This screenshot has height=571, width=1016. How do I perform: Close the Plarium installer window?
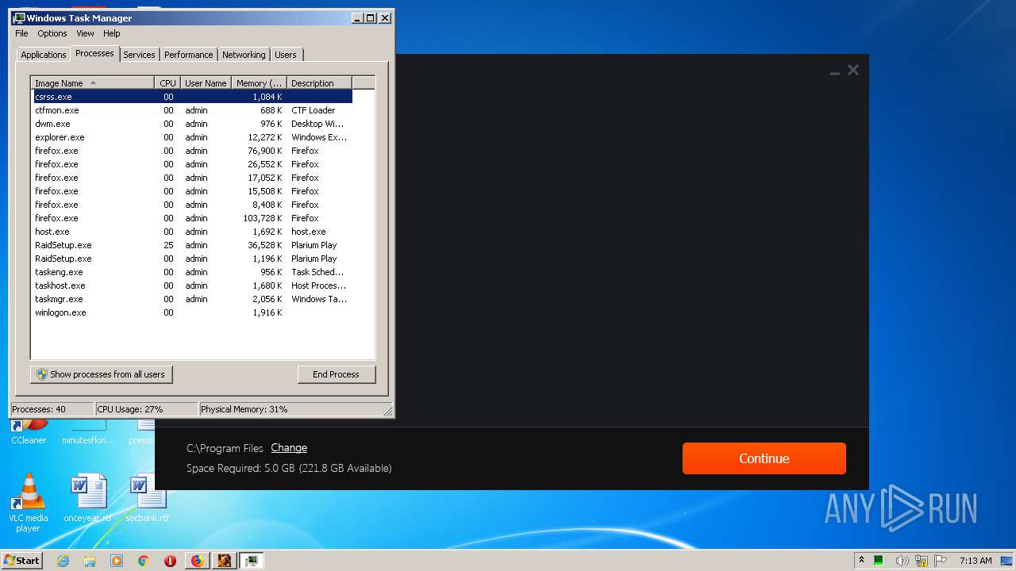point(853,70)
